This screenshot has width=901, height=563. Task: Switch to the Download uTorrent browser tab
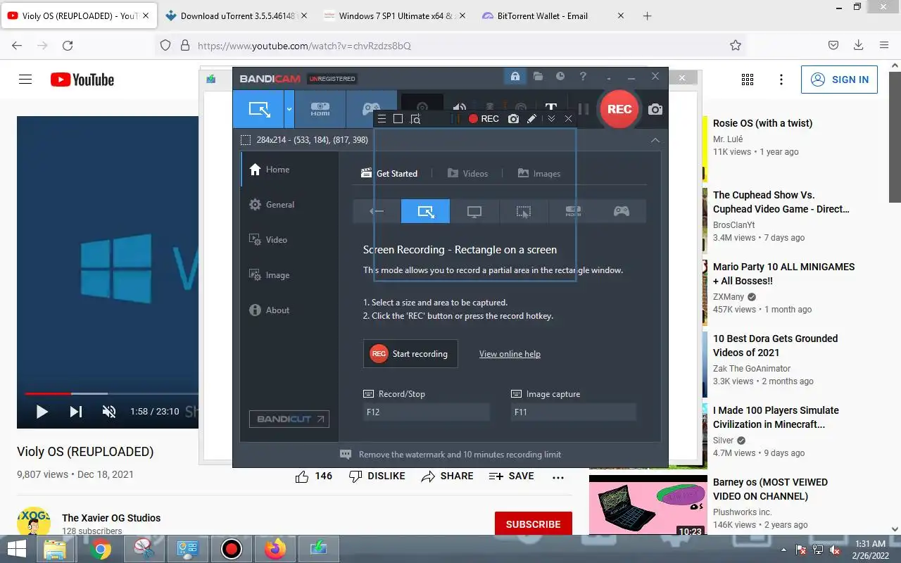[236, 15]
